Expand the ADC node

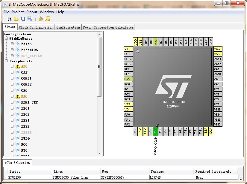[12, 66]
